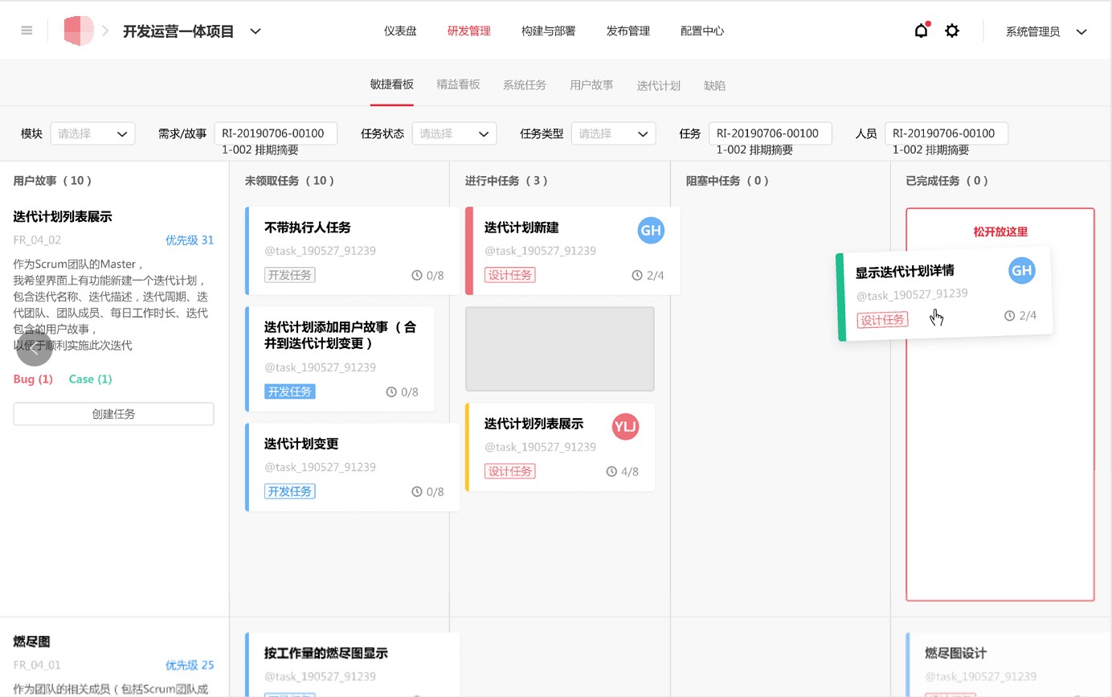Click the GH avatar on the 迭代计划新建 card
The height and width of the screenshot is (697, 1112).
651,230
